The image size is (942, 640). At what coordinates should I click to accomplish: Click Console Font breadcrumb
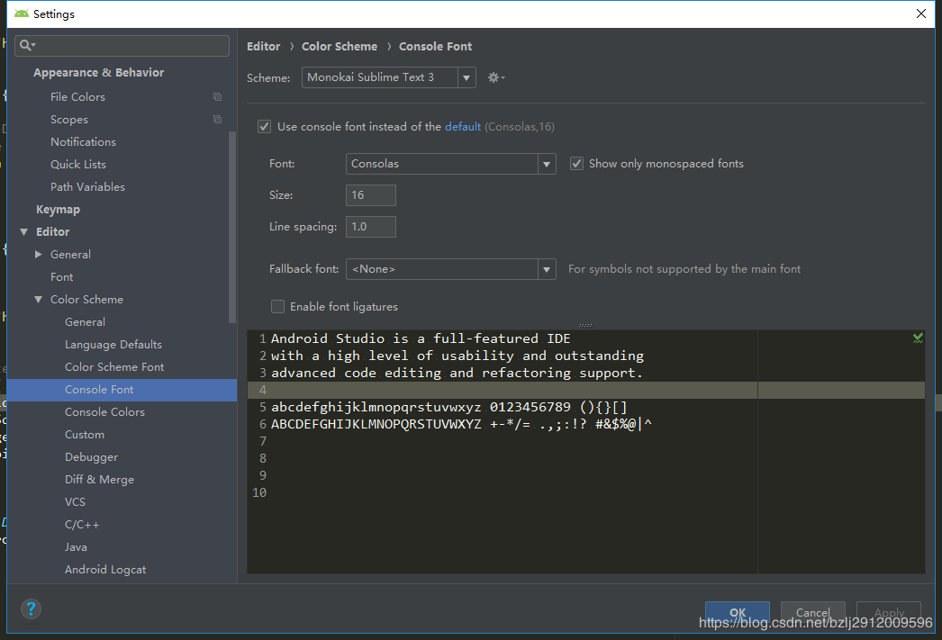(435, 46)
